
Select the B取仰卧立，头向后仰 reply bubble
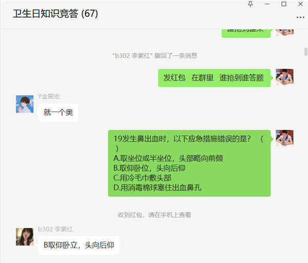(x=79, y=246)
